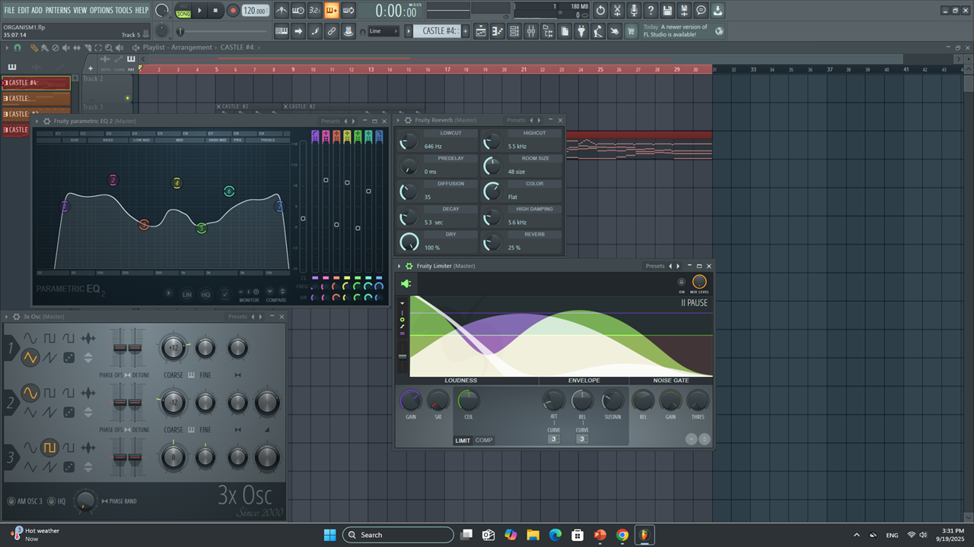
Task: Open the TOOLS menu
Action: click(x=123, y=10)
